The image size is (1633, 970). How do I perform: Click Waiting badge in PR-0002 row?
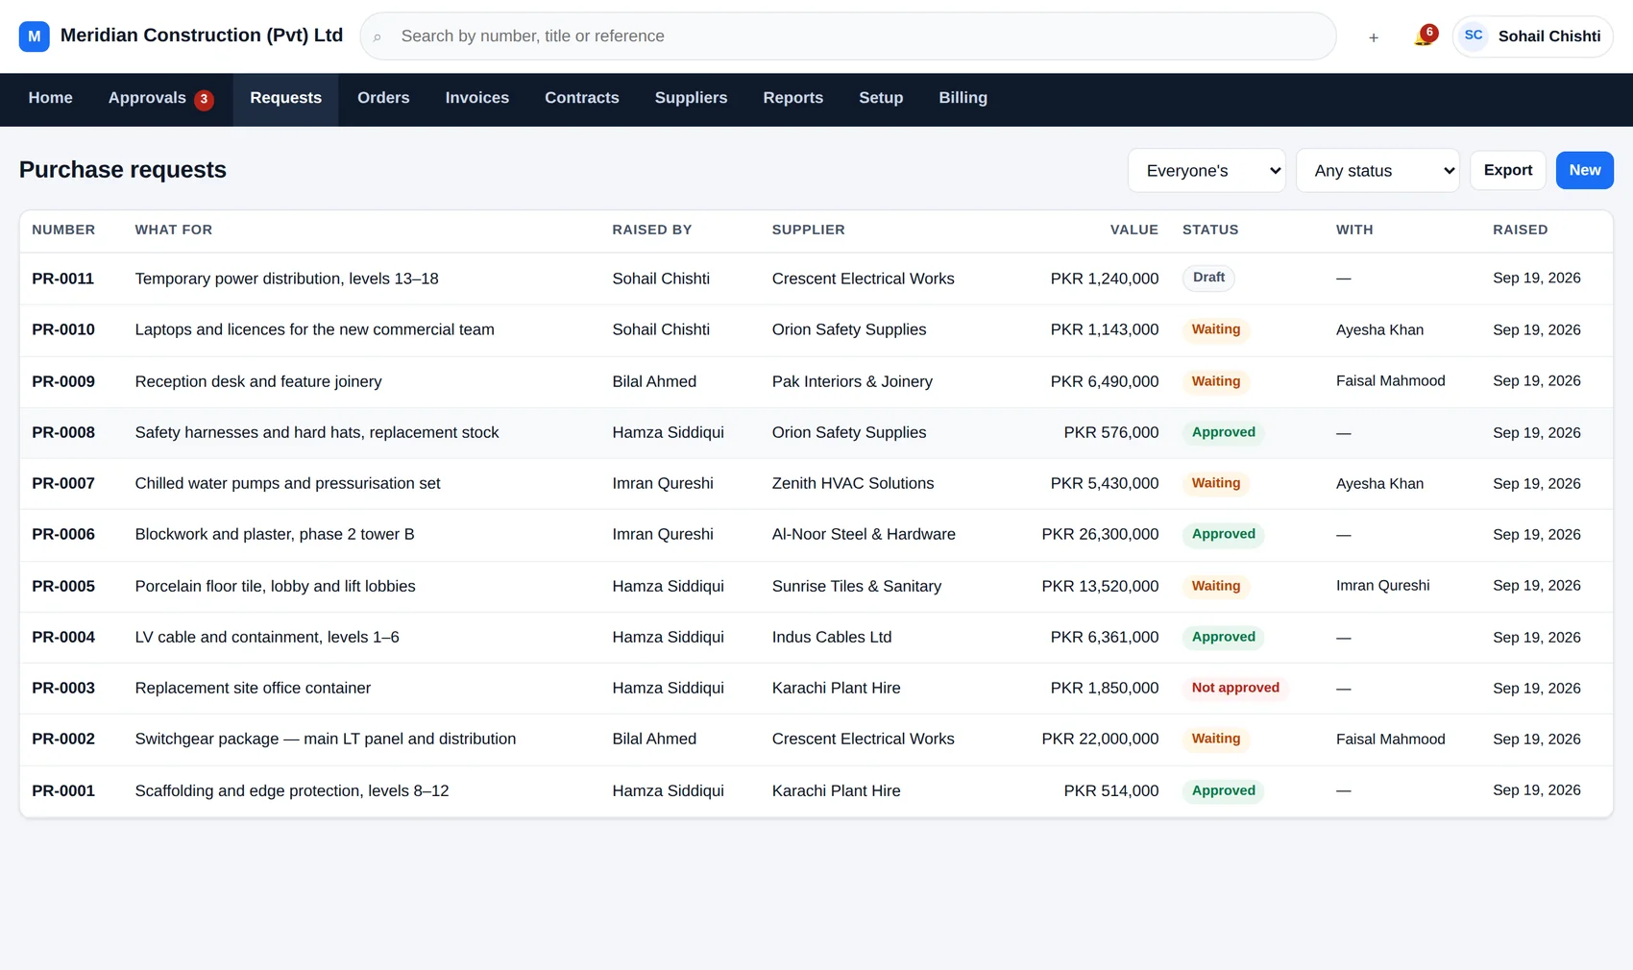point(1215,739)
